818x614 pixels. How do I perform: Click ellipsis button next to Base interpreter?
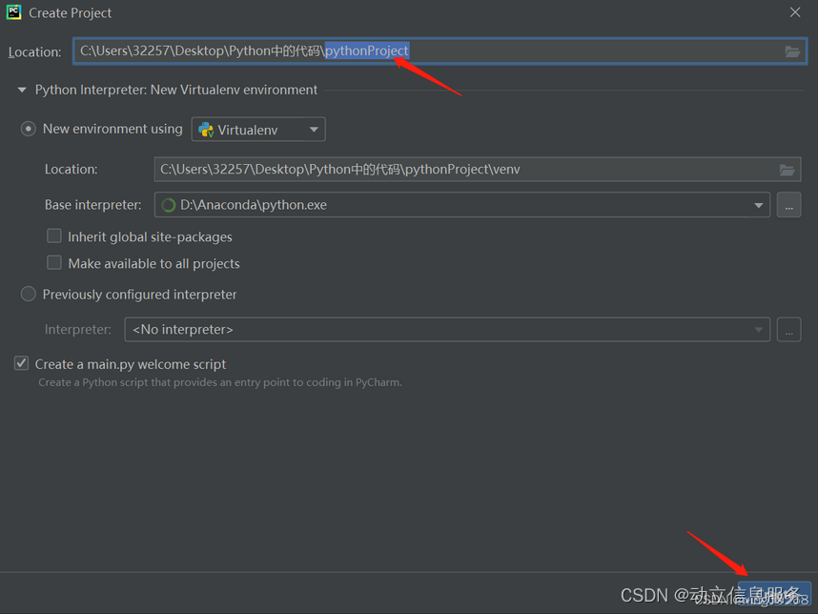pos(788,205)
